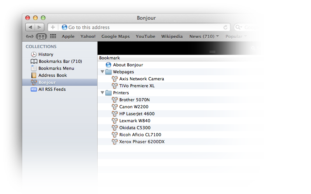Click the globe icon in address bar

click(x=65, y=27)
